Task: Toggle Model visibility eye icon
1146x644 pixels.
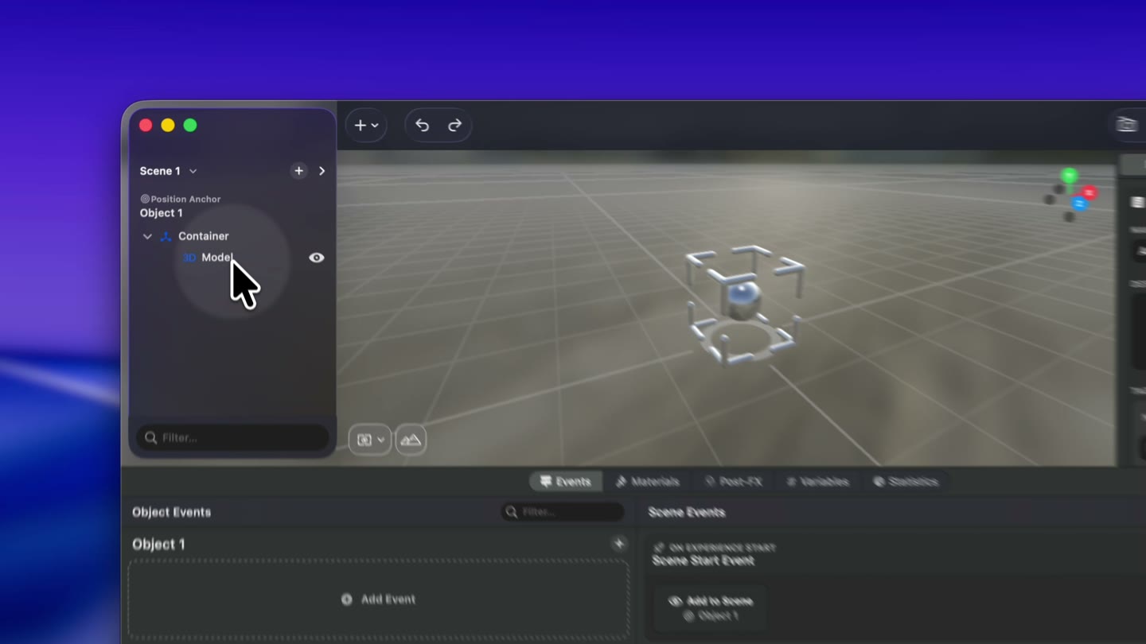Action: [x=317, y=258]
